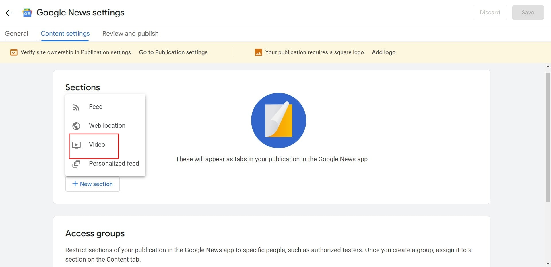This screenshot has height=267, width=551.
Task: Select Video section type
Action: pos(105,144)
